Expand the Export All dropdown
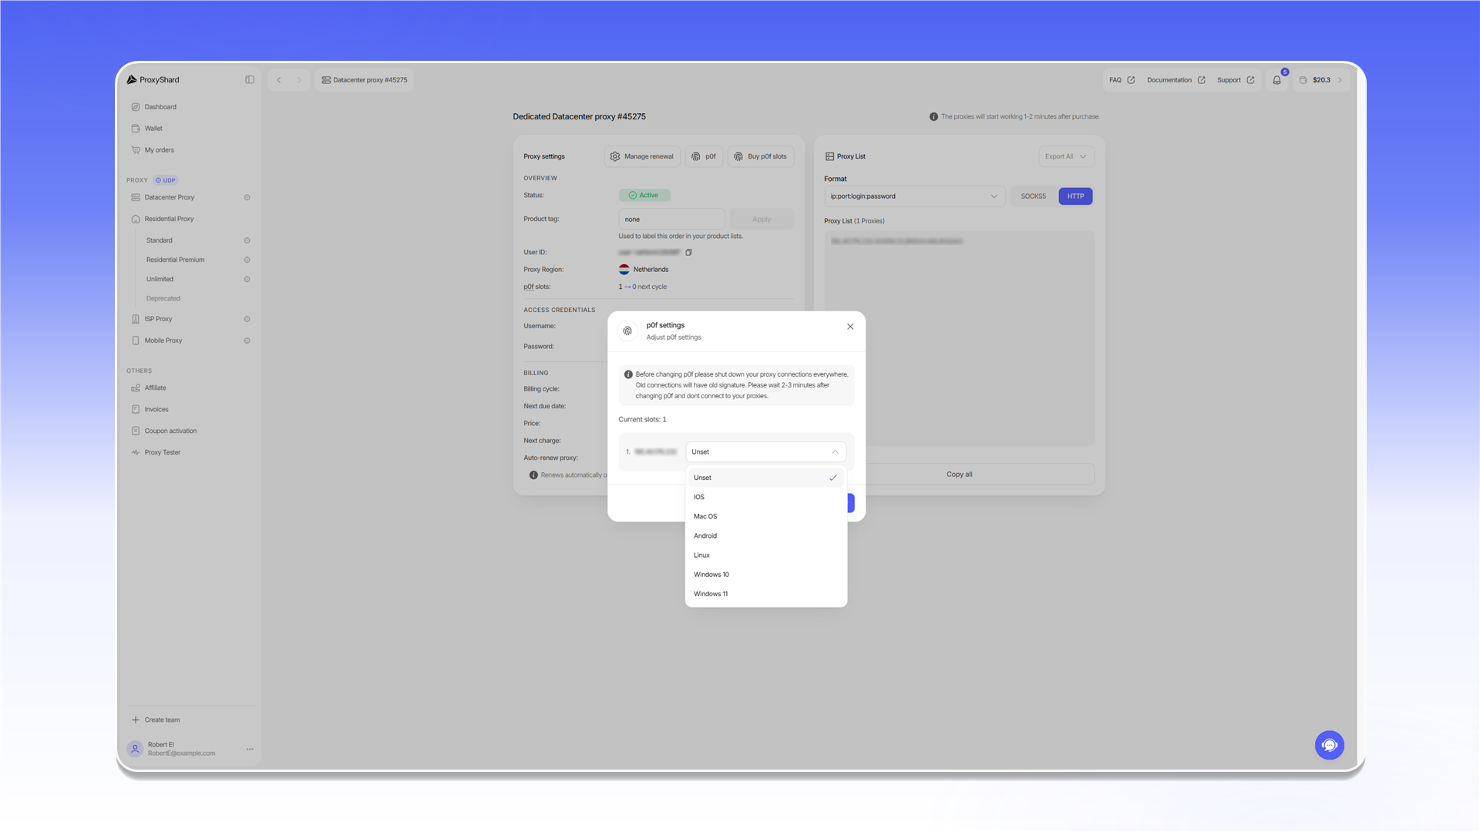Viewport: 1480px width, 832px height. (1066, 156)
